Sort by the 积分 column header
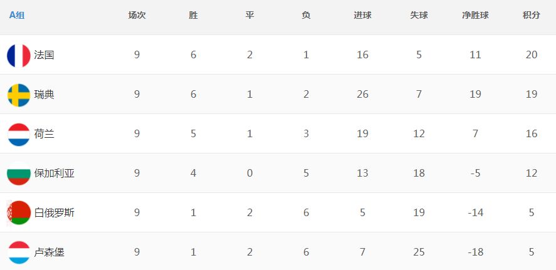Screen dimensions: 556x270 pyautogui.click(x=531, y=15)
